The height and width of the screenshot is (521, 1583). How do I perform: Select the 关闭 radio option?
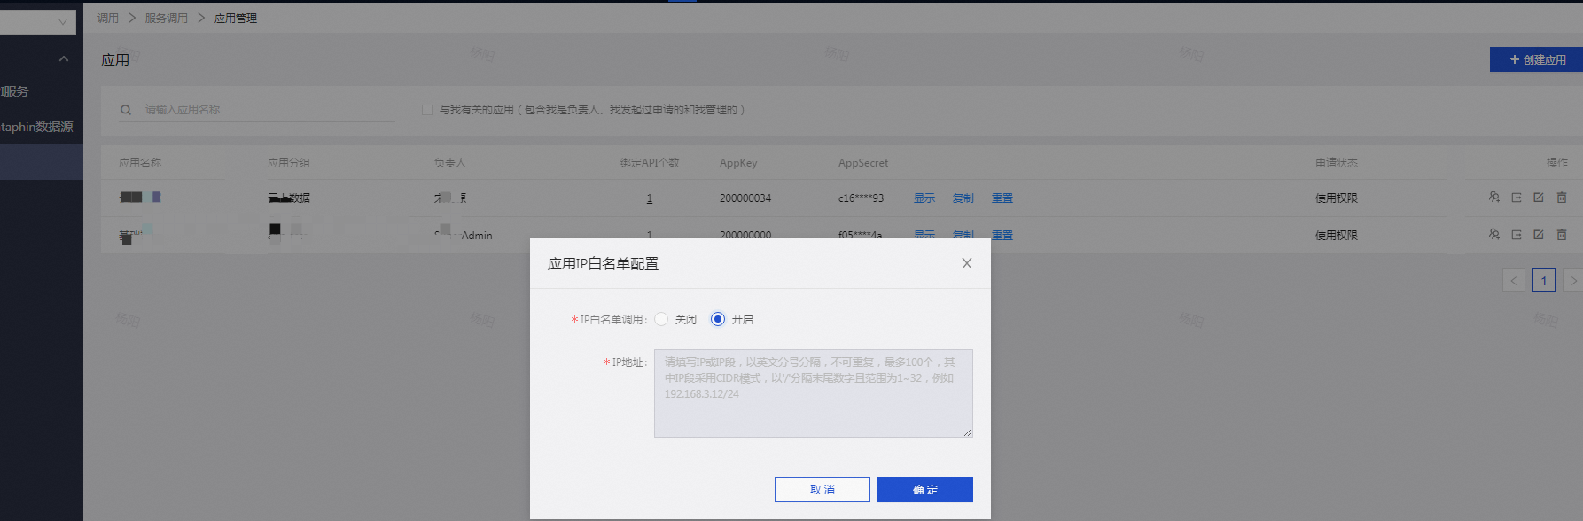point(661,319)
